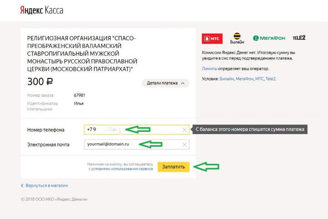Click the order number 67981
Viewport: 328px width, 219px height.
click(x=79, y=95)
